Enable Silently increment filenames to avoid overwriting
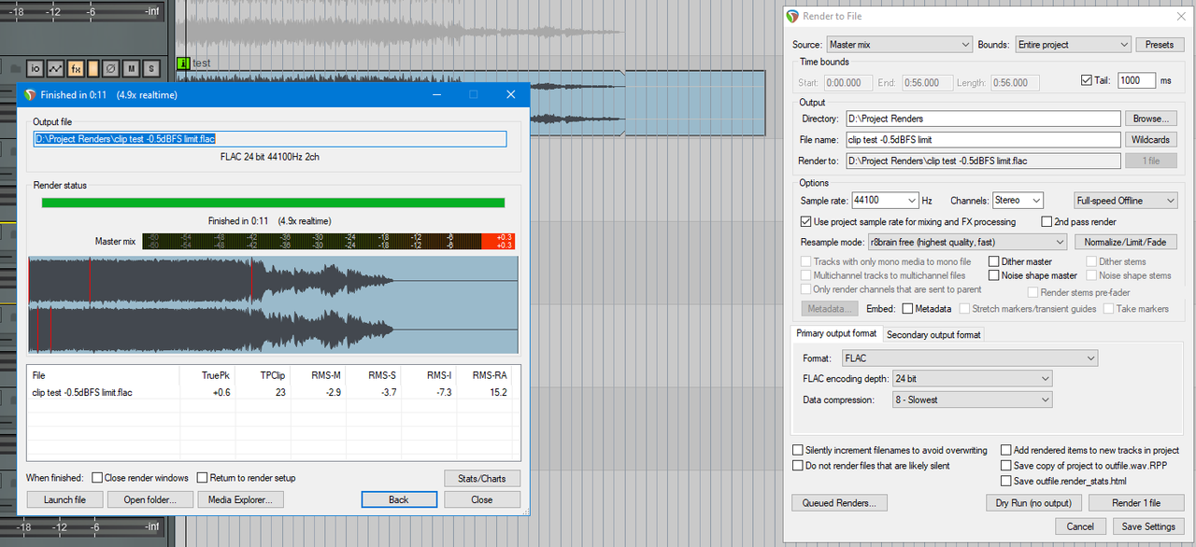 (798, 450)
